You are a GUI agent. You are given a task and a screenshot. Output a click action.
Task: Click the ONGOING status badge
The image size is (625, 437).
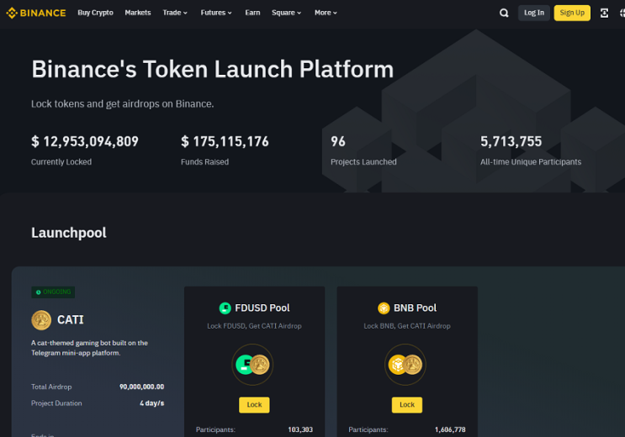[x=53, y=292]
